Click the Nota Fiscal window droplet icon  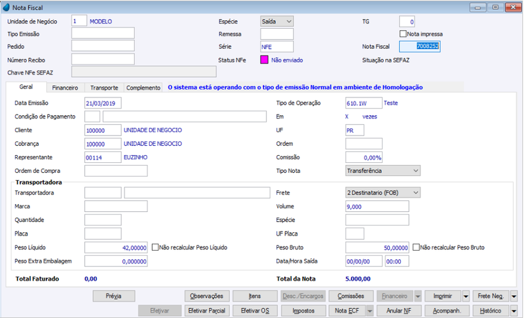[6, 7]
